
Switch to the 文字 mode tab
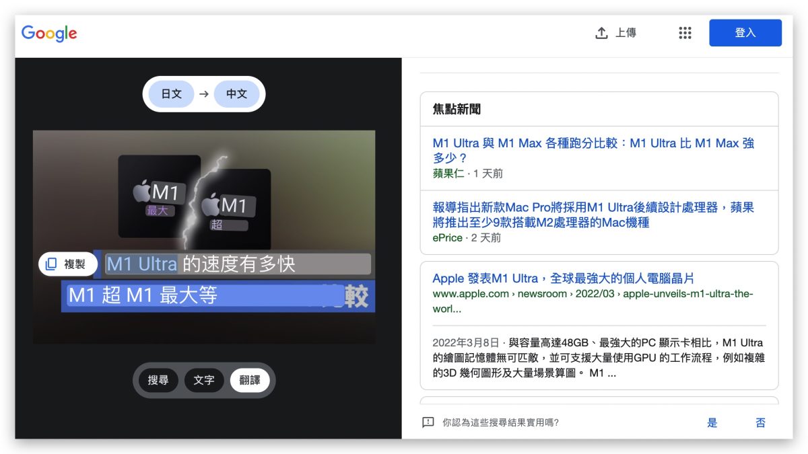[204, 380]
